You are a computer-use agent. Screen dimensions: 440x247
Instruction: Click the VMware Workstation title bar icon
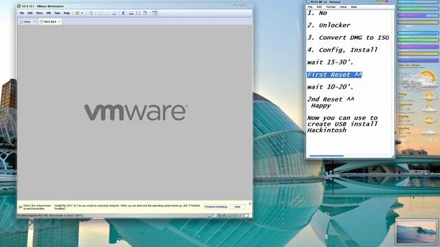tap(19, 6)
